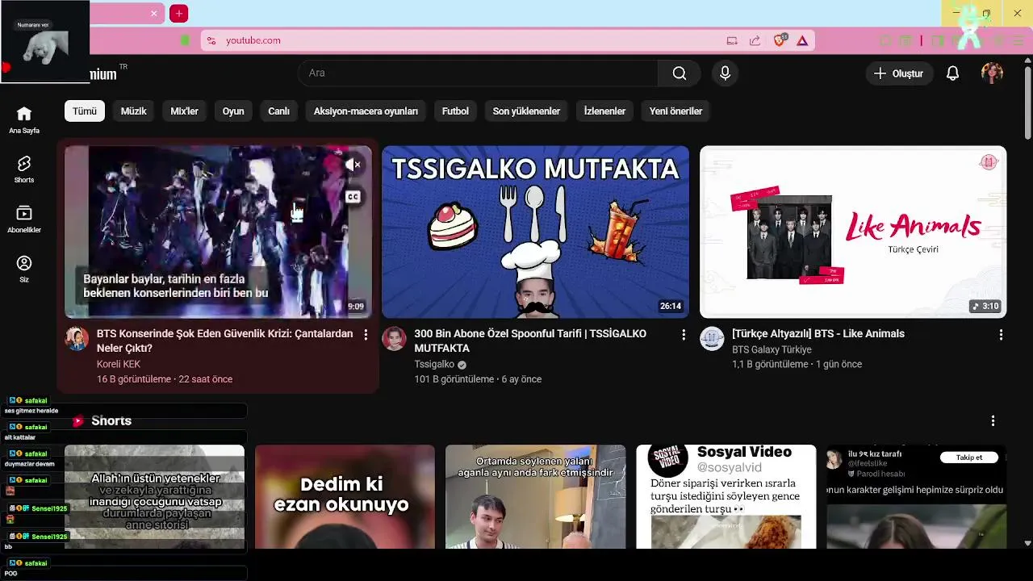1033x581 pixels.
Task: Open options menu for Like Animals video
Action: pyautogui.click(x=1001, y=334)
